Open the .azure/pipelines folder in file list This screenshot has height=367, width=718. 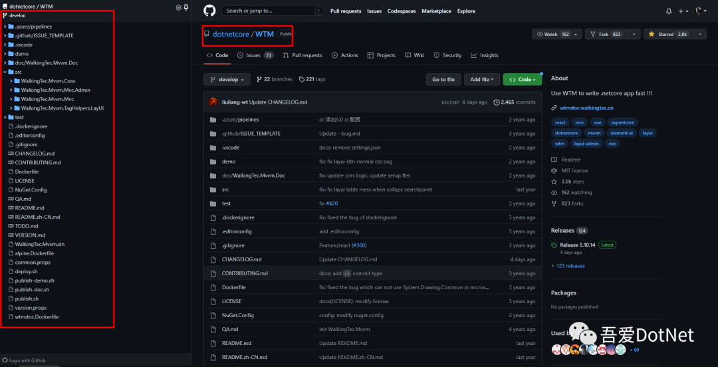click(x=241, y=120)
